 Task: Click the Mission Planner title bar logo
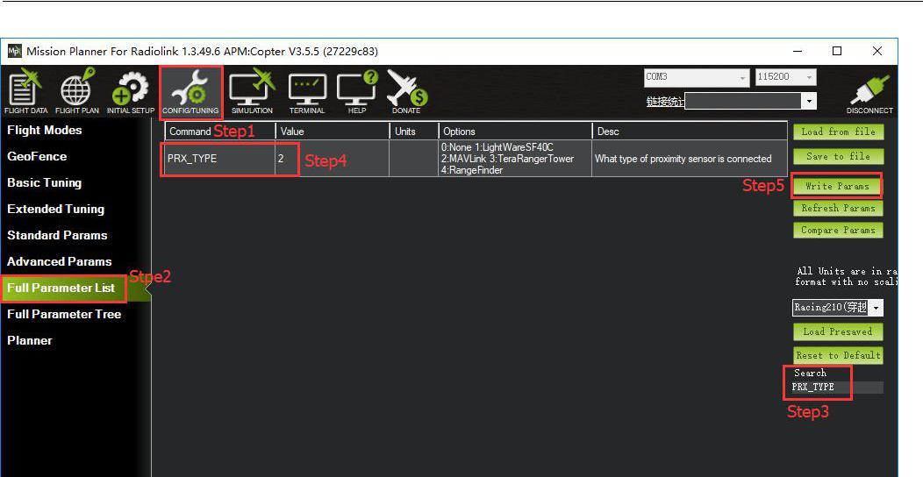coord(14,51)
